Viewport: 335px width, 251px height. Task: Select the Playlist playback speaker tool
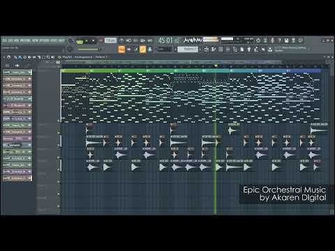(53, 57)
